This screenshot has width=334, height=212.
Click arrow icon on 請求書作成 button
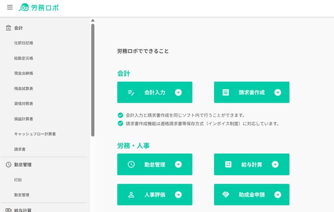tap(278, 93)
